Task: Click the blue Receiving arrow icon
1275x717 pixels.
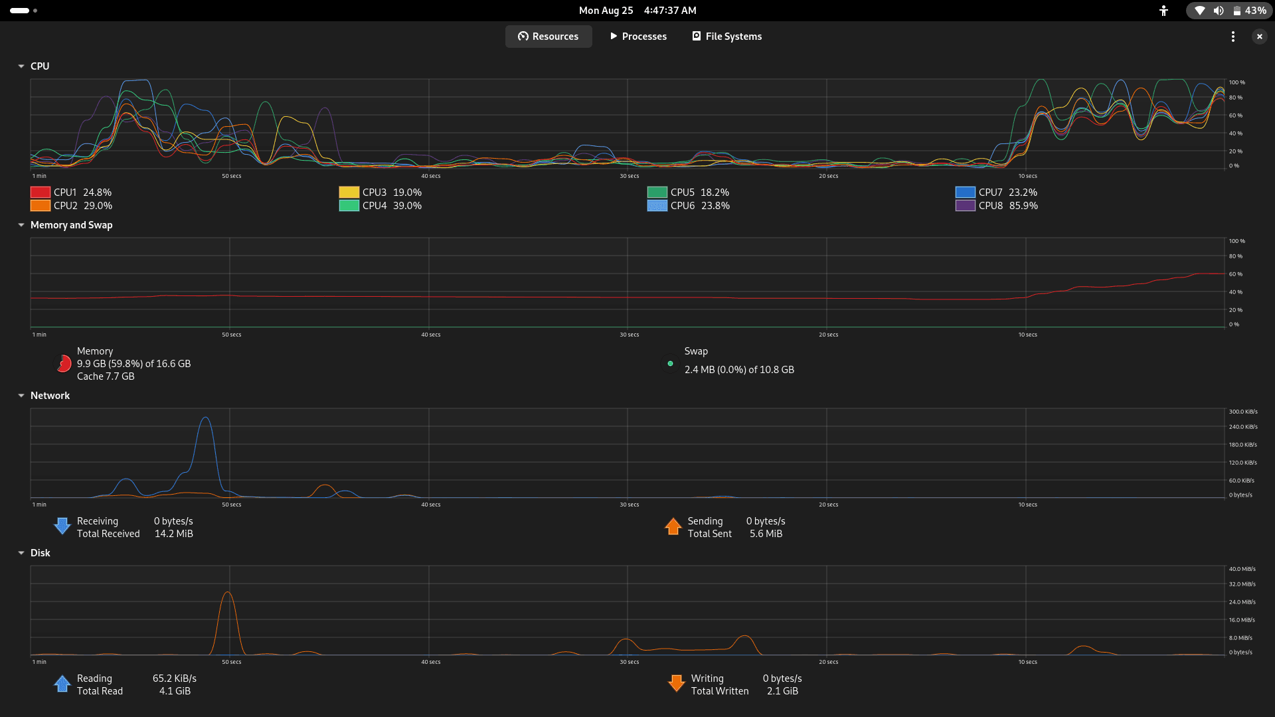Action: [62, 526]
